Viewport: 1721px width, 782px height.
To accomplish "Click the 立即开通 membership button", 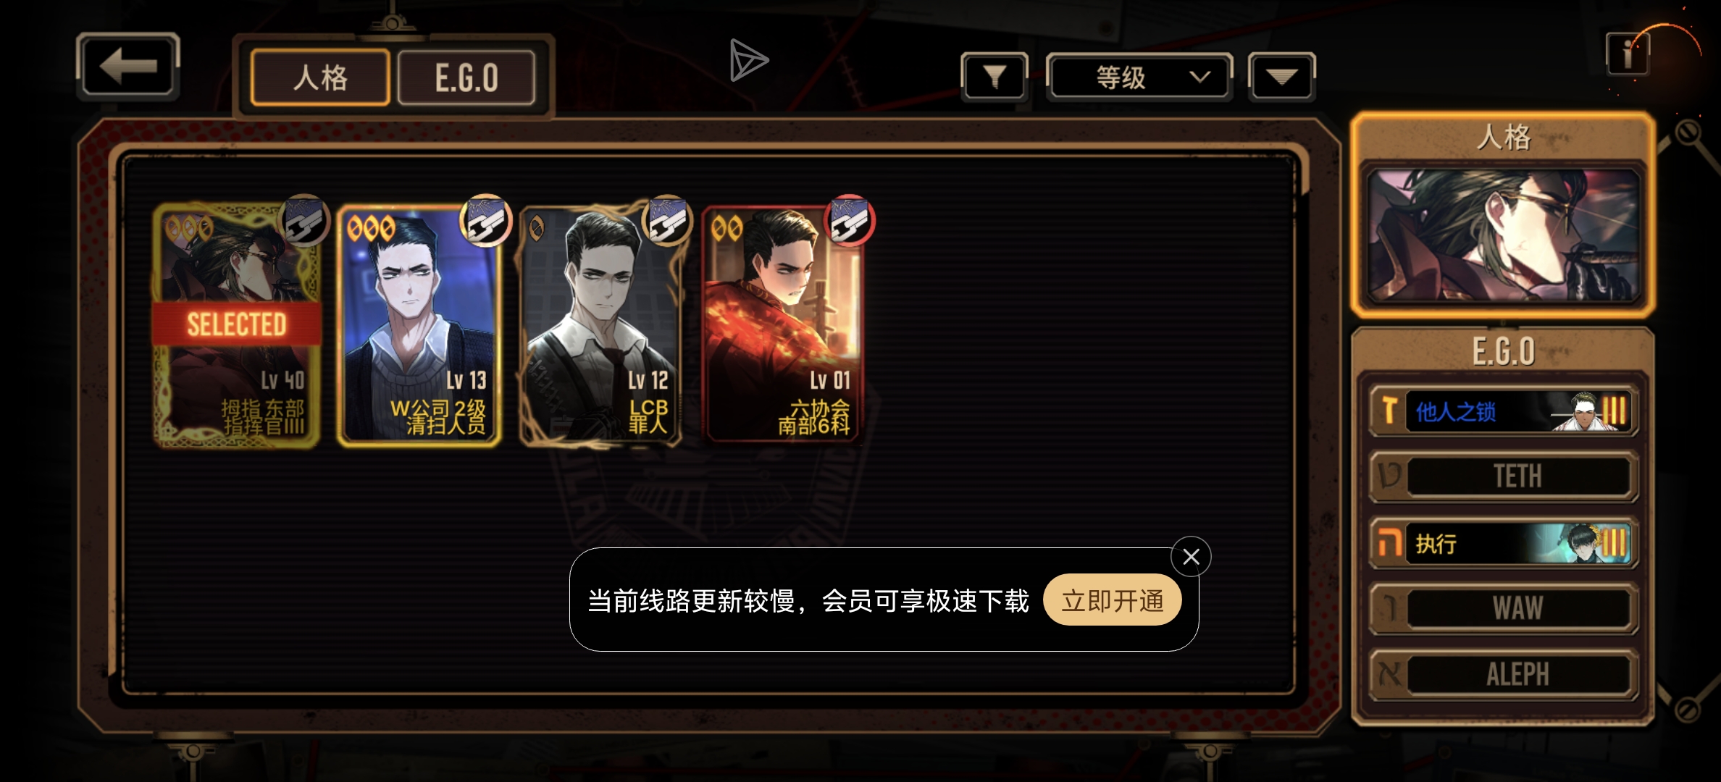I will [1113, 600].
